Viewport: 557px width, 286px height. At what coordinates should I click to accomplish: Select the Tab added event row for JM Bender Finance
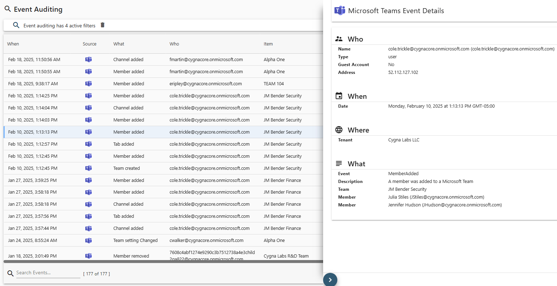point(160,216)
